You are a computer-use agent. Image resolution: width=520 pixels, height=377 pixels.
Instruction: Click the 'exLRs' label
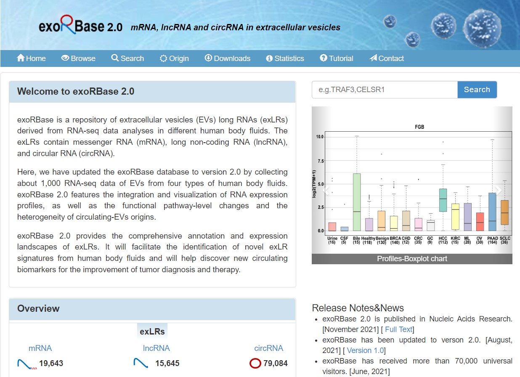pyautogui.click(x=152, y=332)
